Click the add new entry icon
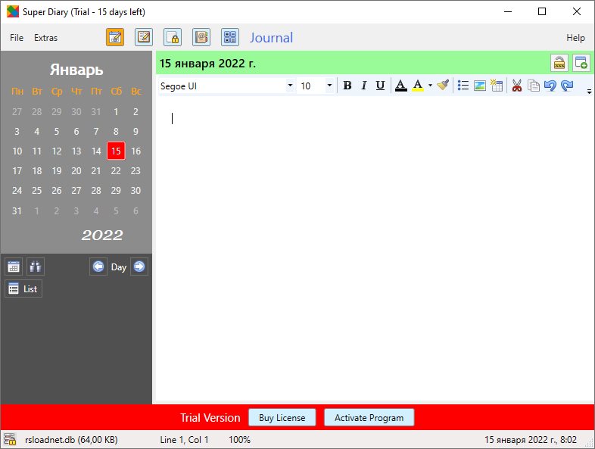This screenshot has height=449, width=595. coord(581,63)
